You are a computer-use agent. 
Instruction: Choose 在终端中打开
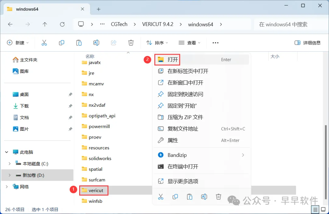click(201, 167)
